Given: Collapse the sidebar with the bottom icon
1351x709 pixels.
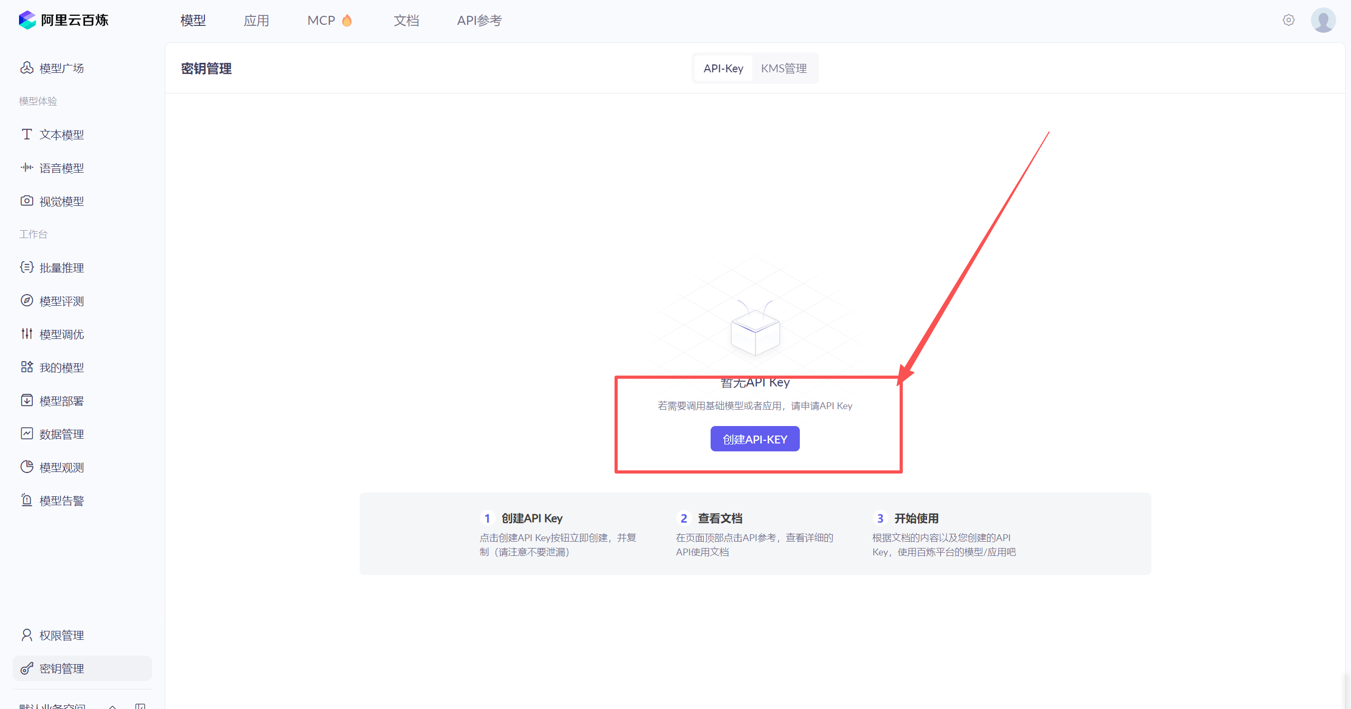Looking at the screenshot, I should [x=140, y=706].
